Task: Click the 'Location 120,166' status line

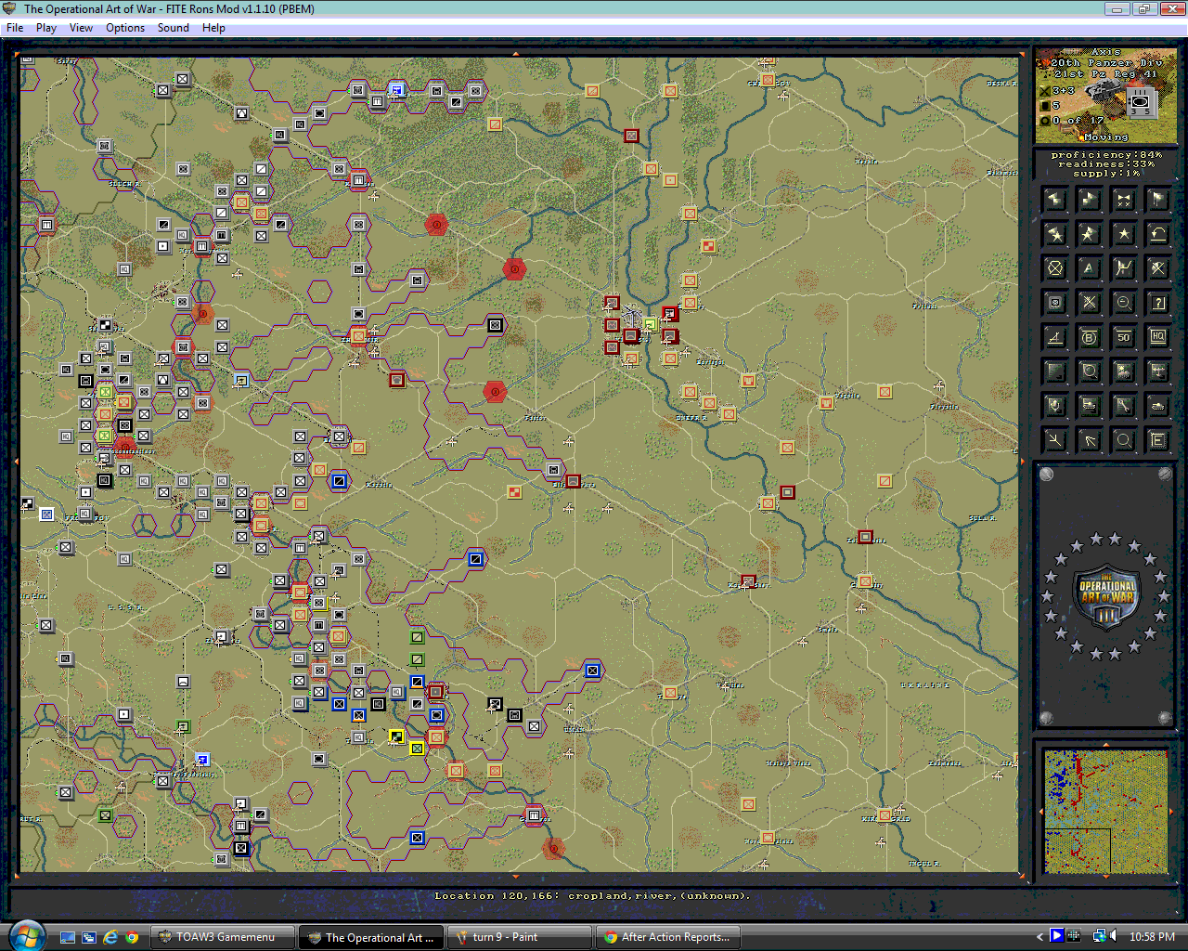Action: tap(592, 896)
